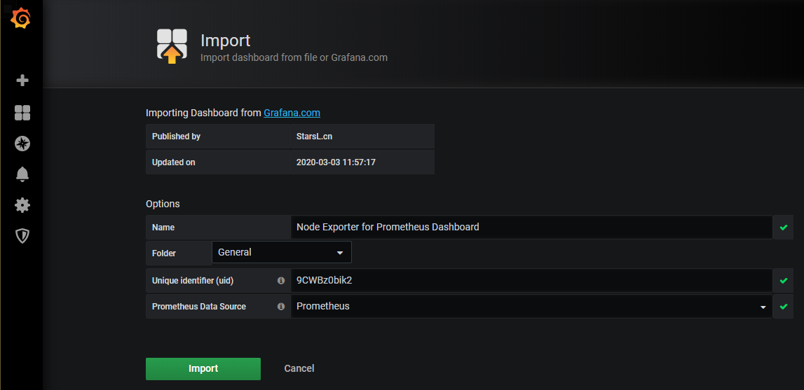This screenshot has width=804, height=390.
Task: Click the Name label
Action: (163, 227)
